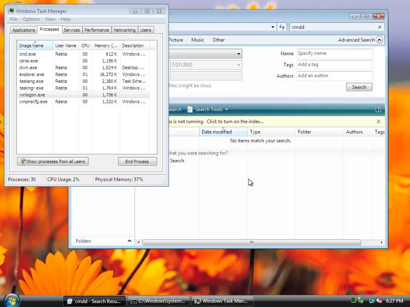Viewport: 410px width, 307px height.
Task: Click the Task Manager title bar icon
Action: click(x=11, y=11)
